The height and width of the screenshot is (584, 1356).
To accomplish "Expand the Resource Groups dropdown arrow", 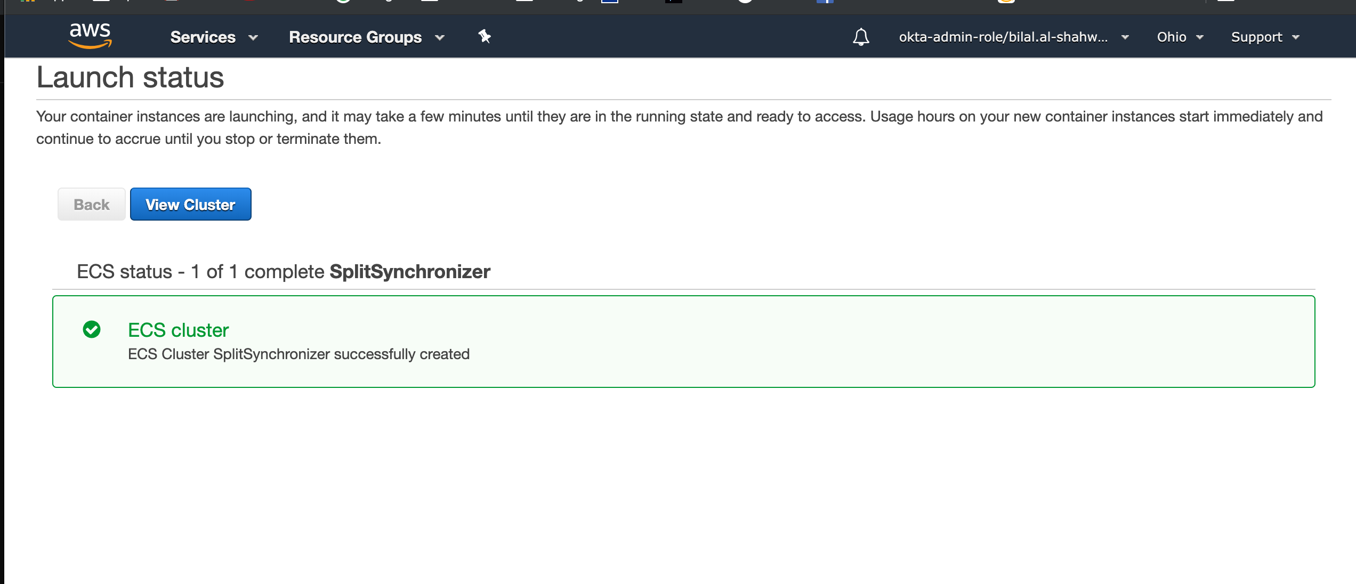I will pos(440,37).
